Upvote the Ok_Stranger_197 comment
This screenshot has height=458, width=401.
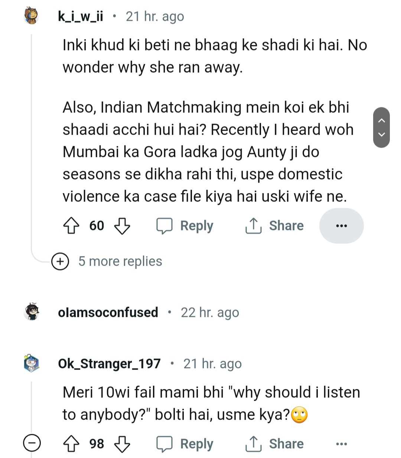(x=71, y=444)
